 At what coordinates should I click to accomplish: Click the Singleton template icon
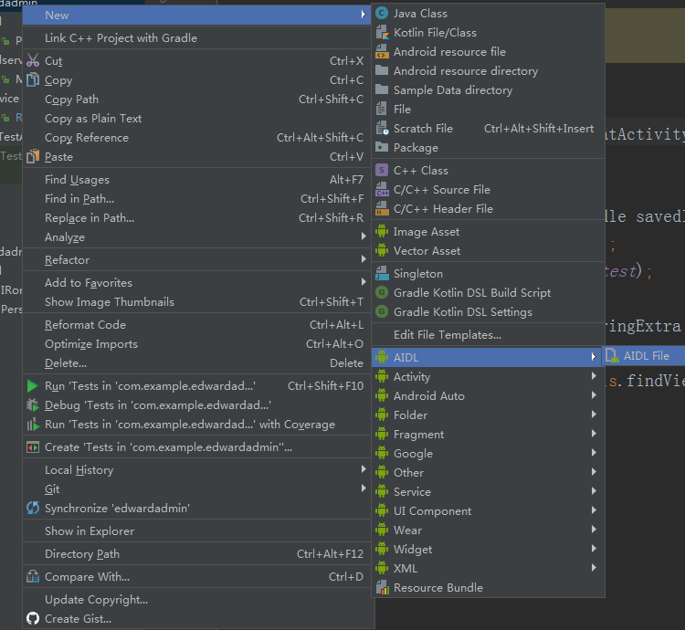(x=382, y=273)
